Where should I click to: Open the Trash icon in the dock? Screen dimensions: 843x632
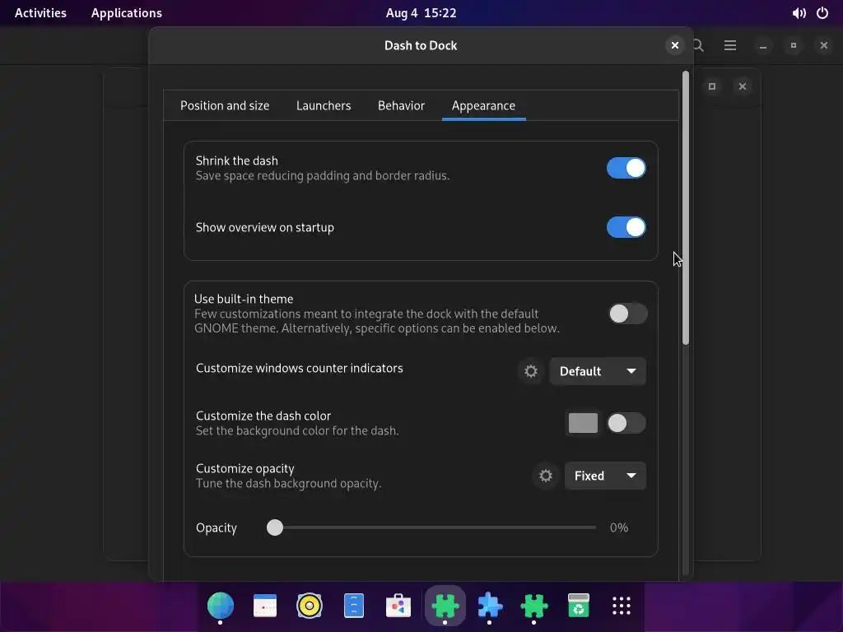(x=579, y=606)
